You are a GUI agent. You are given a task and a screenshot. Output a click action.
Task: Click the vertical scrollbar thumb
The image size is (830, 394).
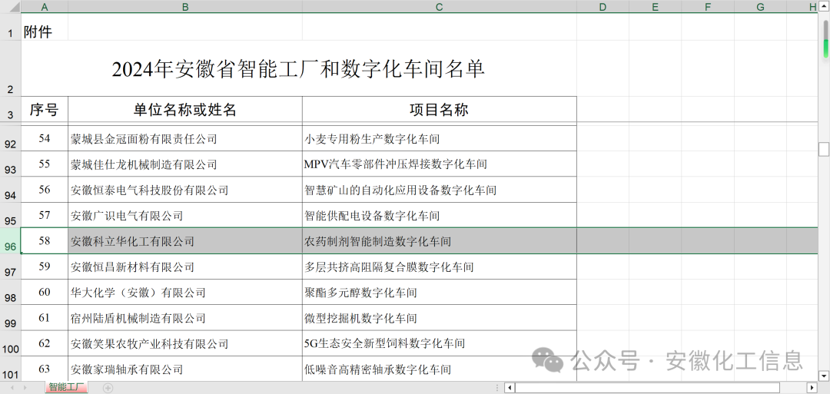tap(824, 150)
